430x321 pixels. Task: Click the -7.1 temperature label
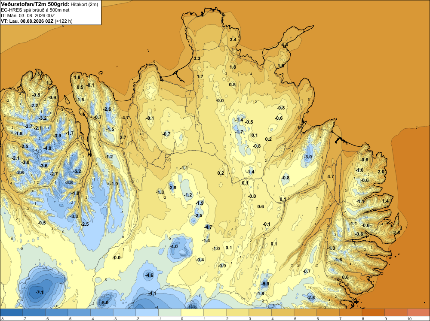40,293
